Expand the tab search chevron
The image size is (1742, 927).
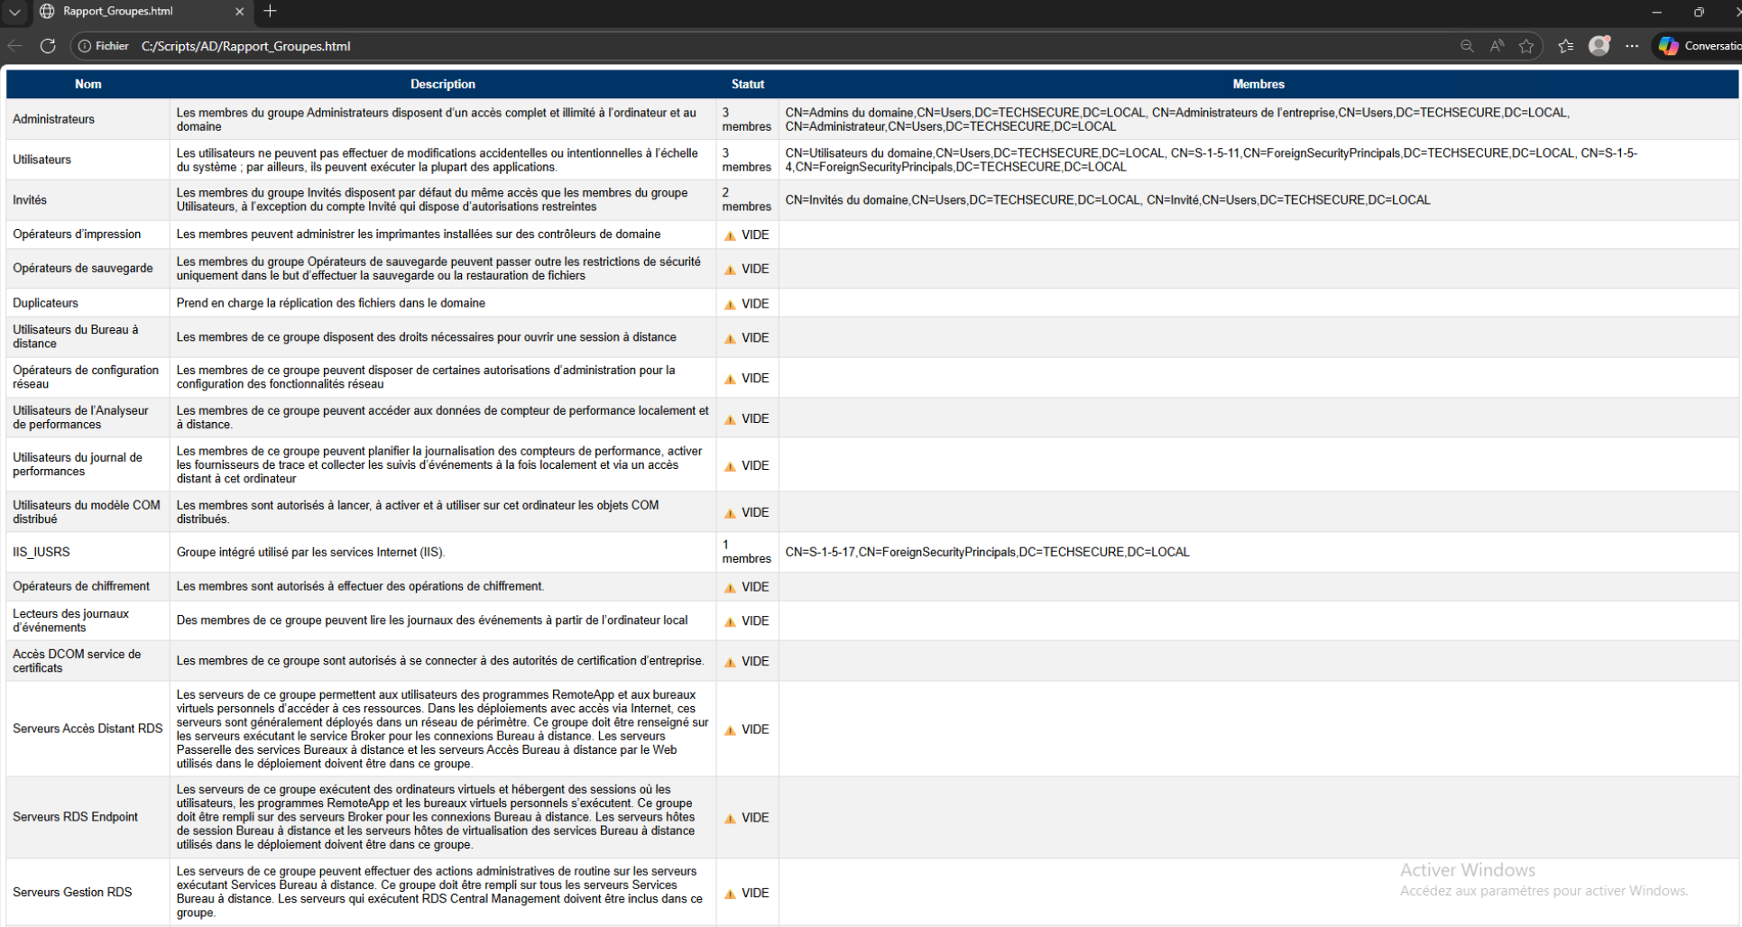tap(15, 12)
